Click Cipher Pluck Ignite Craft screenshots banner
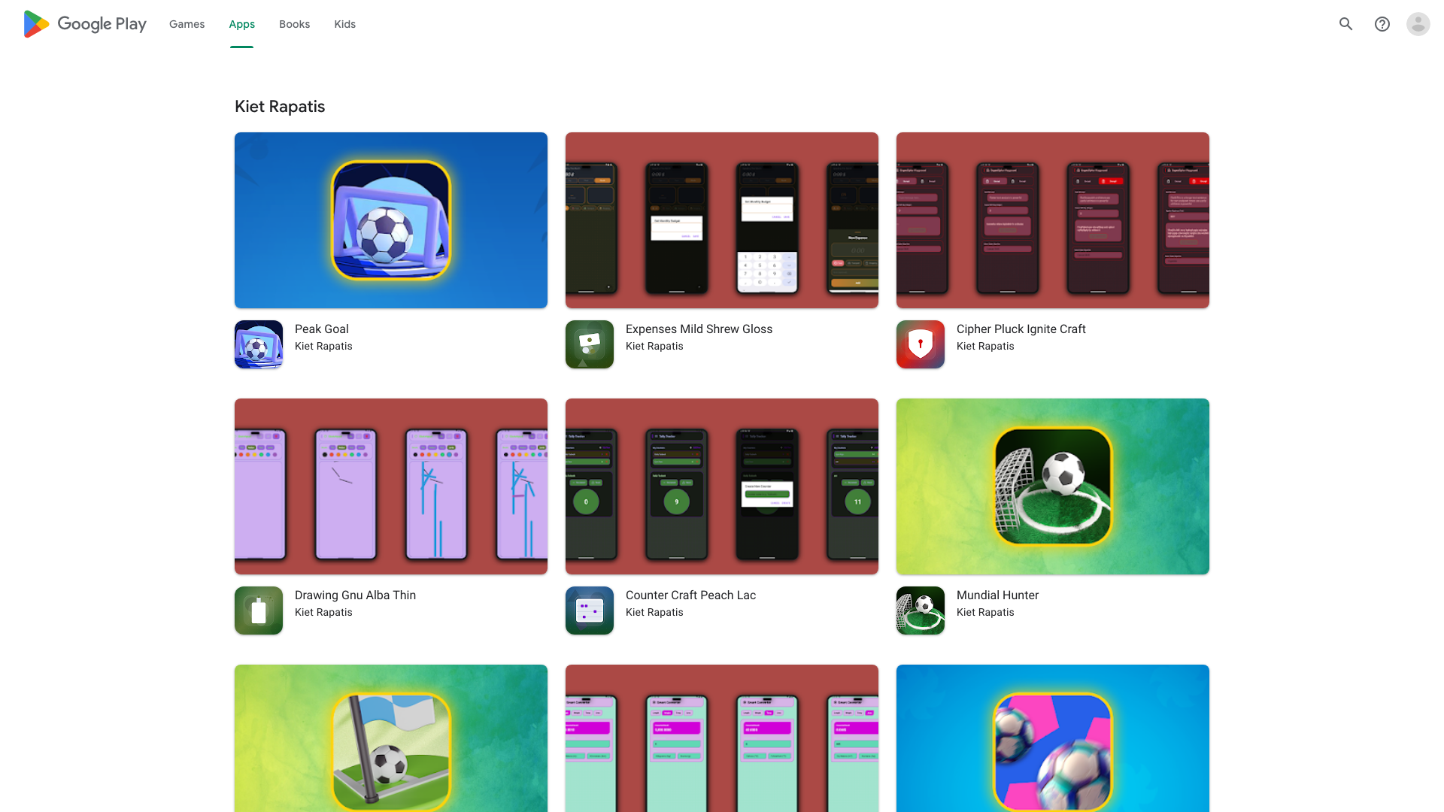This screenshot has height=812, width=1444. point(1053,220)
